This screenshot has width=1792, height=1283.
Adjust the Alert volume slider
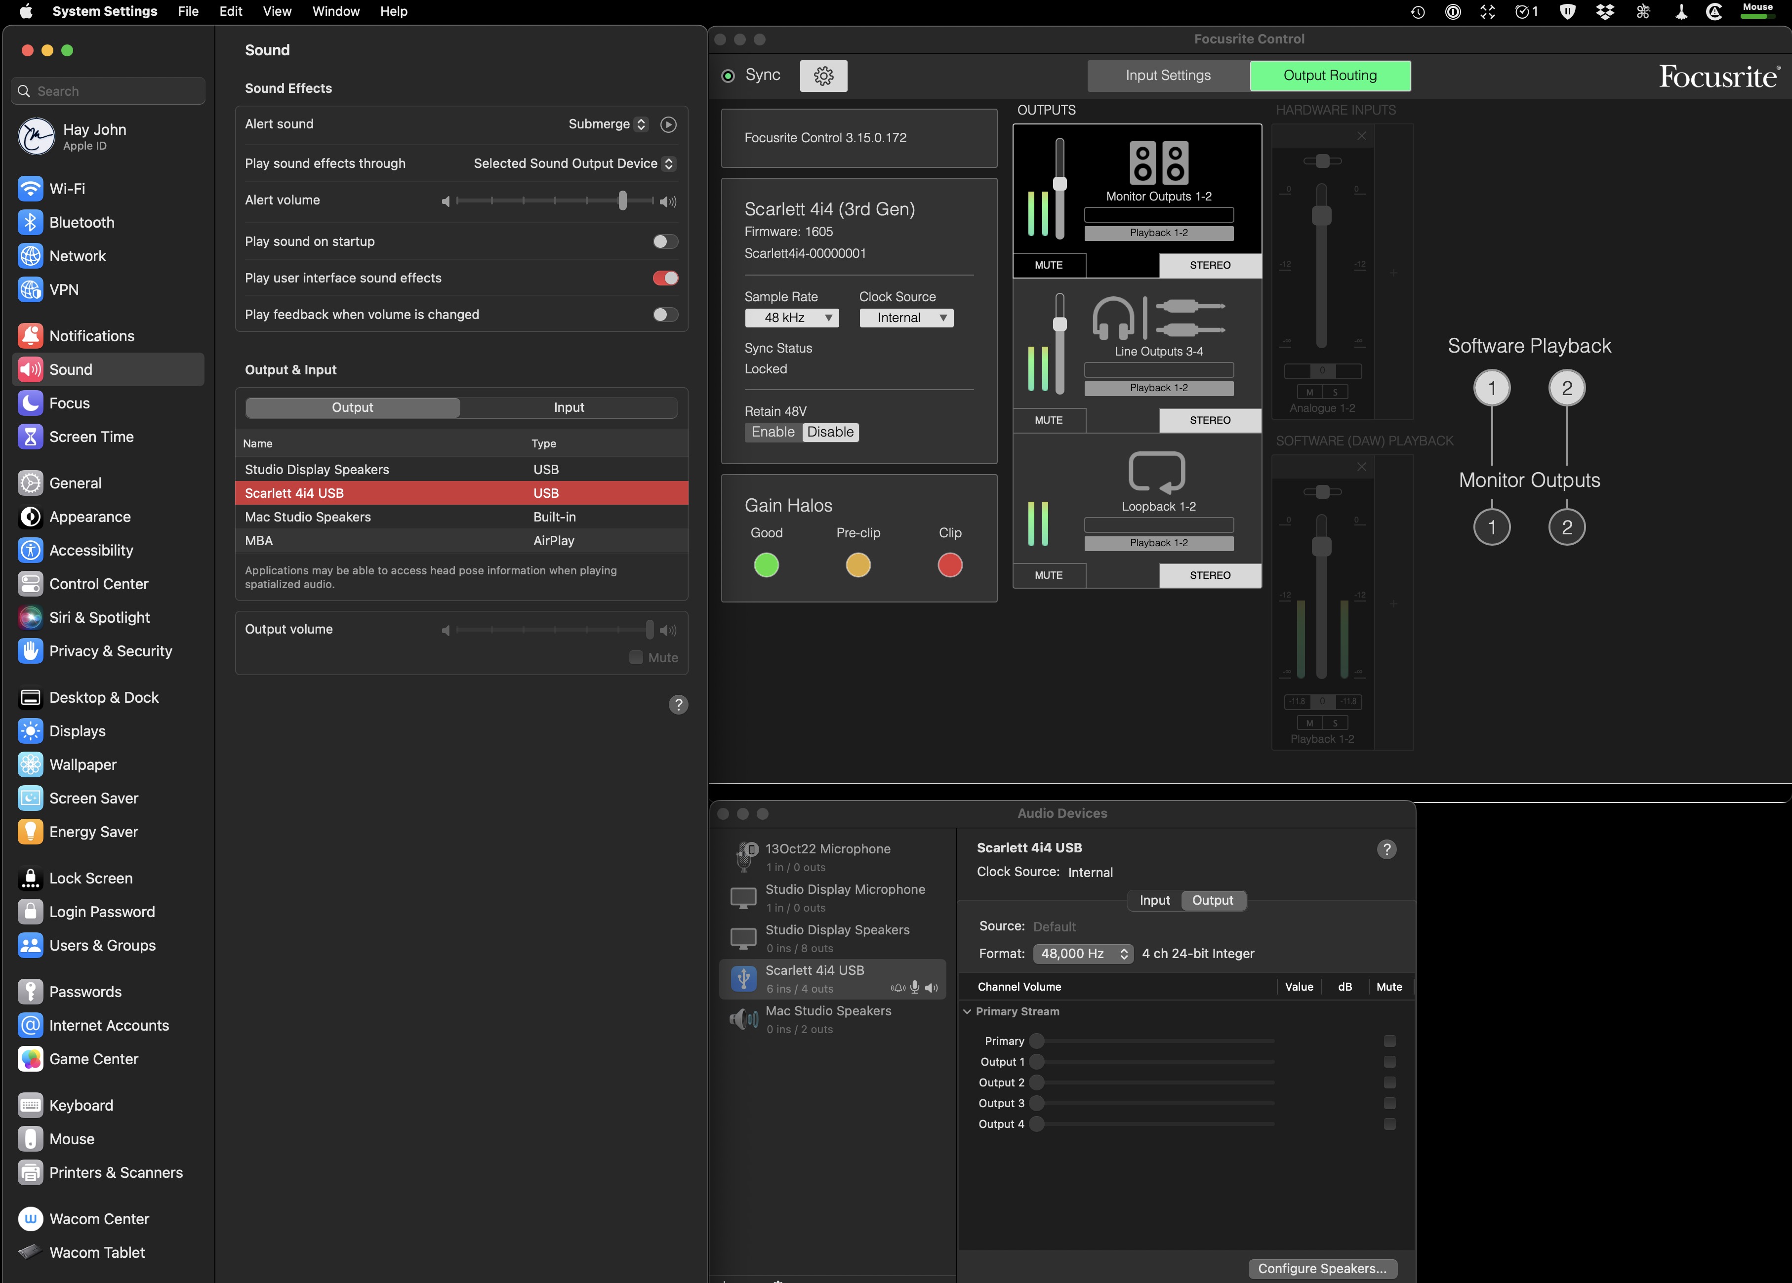tap(623, 200)
